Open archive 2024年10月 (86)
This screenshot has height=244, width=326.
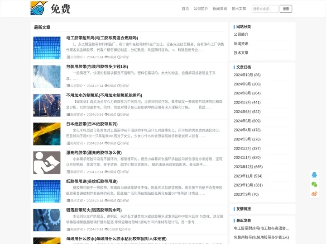click(x=247, y=75)
